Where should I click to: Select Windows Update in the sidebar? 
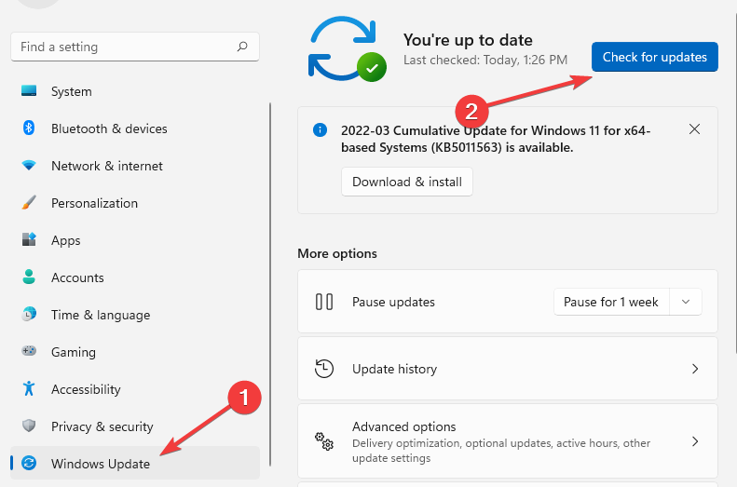coord(135,463)
